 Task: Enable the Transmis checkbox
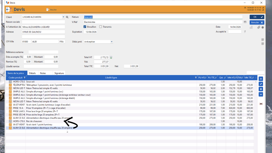(x=101, y=27)
